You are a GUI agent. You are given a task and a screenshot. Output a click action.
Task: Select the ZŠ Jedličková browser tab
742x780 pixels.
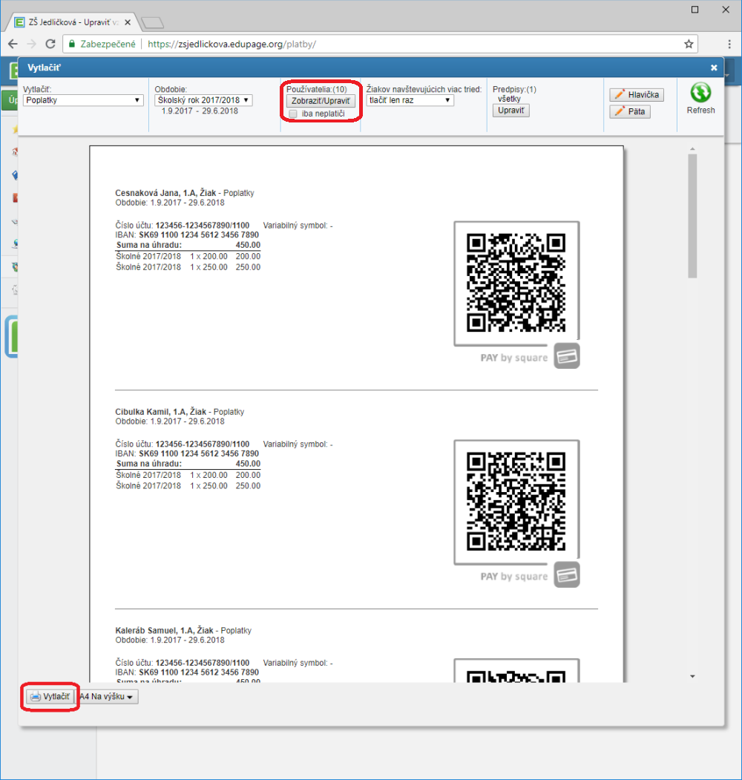[x=72, y=22]
